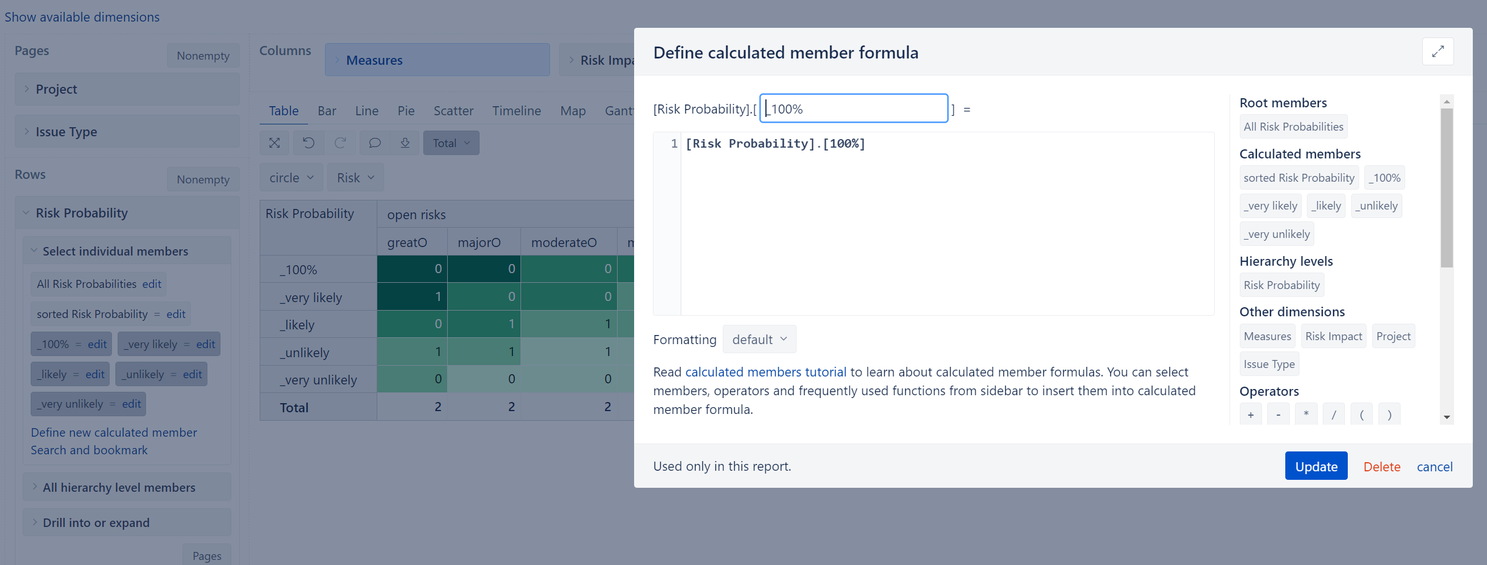Open the Formatting default dropdown
1487x565 pixels.
(759, 340)
